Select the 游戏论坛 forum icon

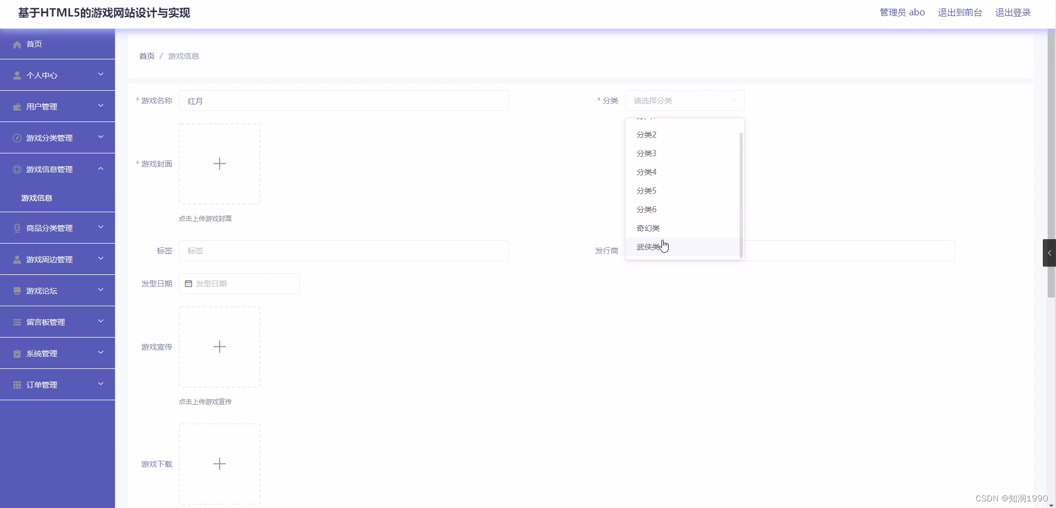point(17,290)
